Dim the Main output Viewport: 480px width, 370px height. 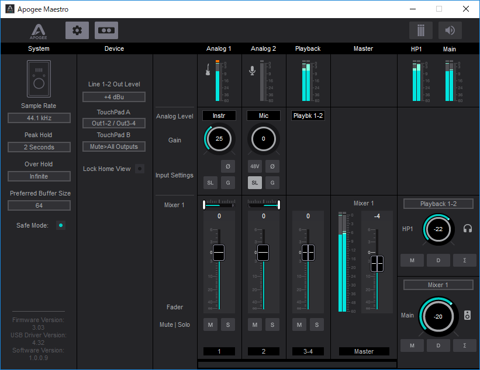tap(438, 345)
